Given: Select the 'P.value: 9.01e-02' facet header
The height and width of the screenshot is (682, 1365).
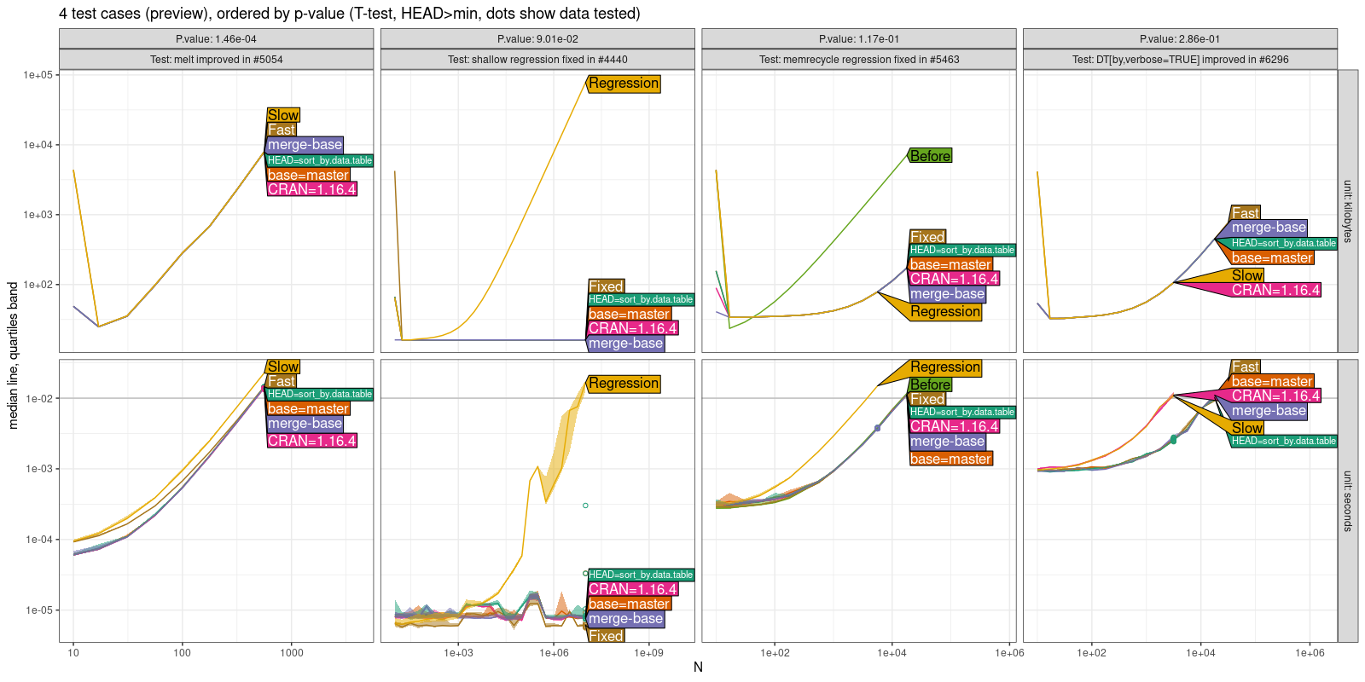Looking at the screenshot, I should click(x=537, y=39).
